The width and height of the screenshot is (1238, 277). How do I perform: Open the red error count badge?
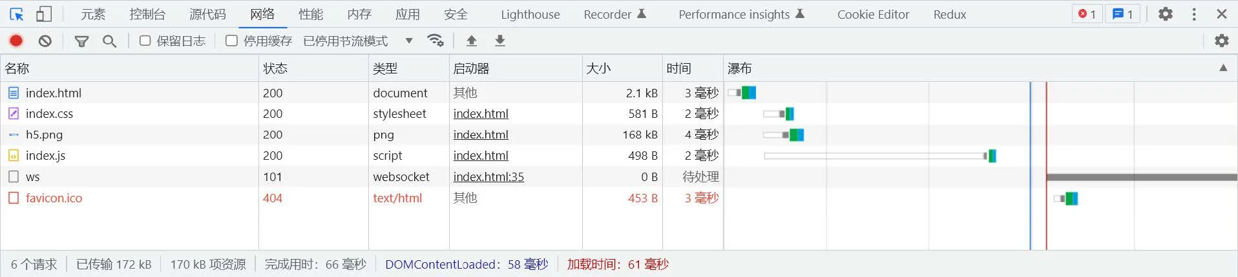click(x=1087, y=14)
